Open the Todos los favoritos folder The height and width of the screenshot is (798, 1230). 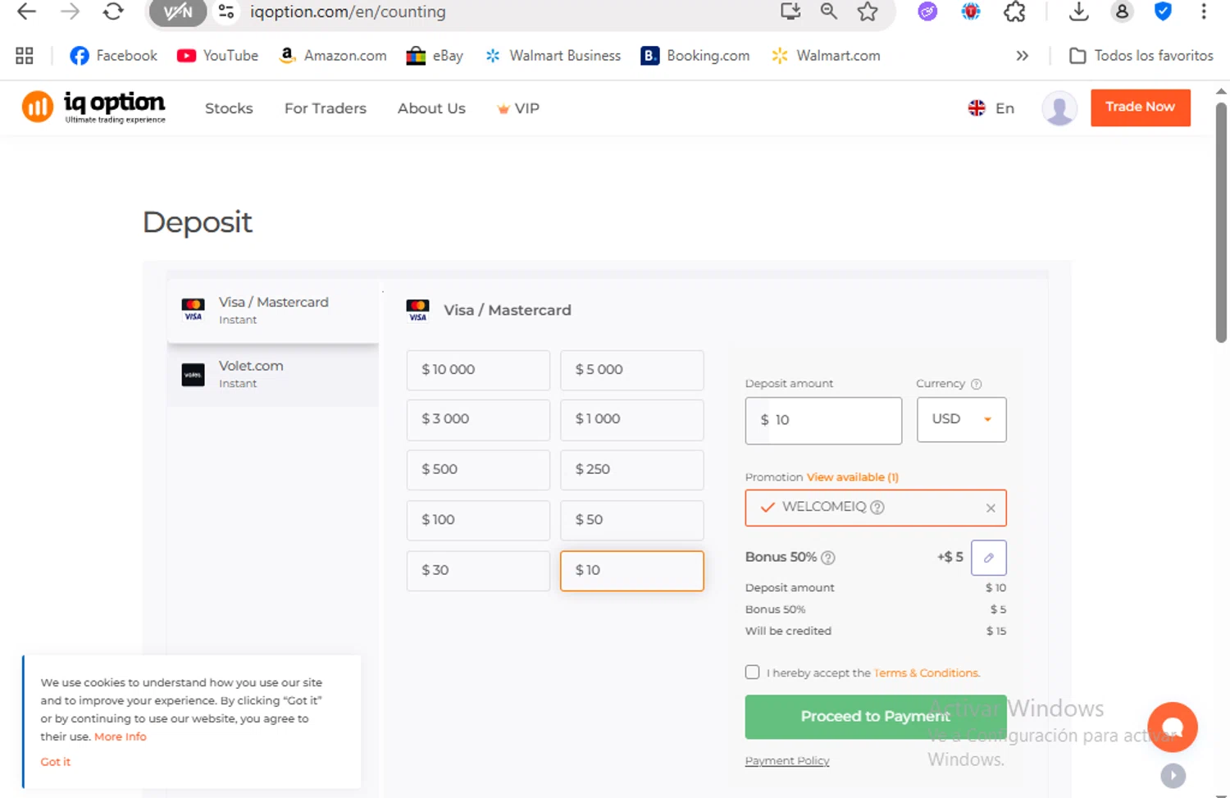1141,56
